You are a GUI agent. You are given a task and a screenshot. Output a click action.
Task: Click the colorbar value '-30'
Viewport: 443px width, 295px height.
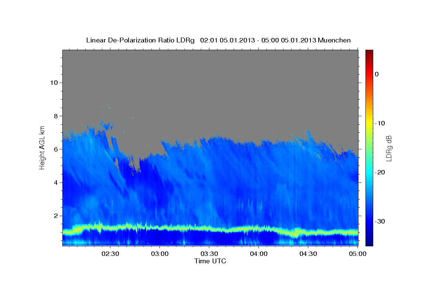coord(380,221)
